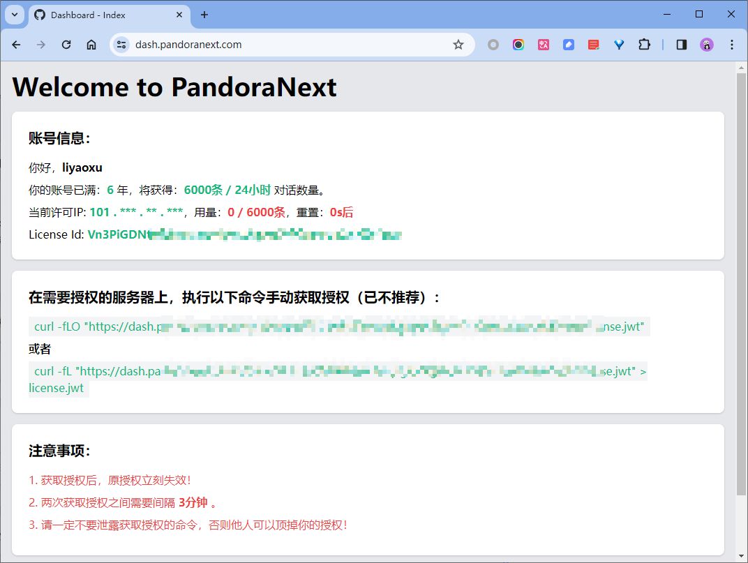Go back to the previous page
This screenshot has height=563, width=748.
coord(16,45)
